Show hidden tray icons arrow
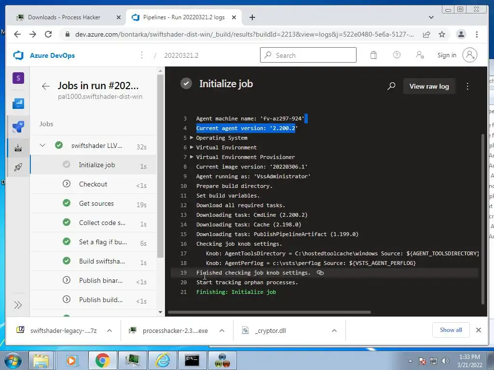Image resolution: width=494 pixels, height=370 pixels. click(410, 361)
